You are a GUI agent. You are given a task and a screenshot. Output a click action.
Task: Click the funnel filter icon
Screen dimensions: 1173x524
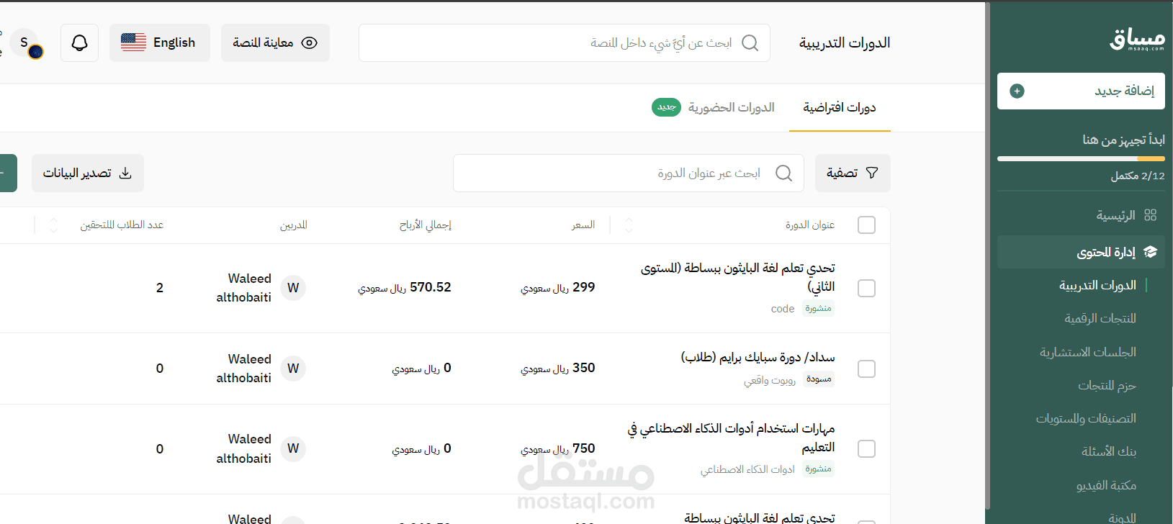872,173
